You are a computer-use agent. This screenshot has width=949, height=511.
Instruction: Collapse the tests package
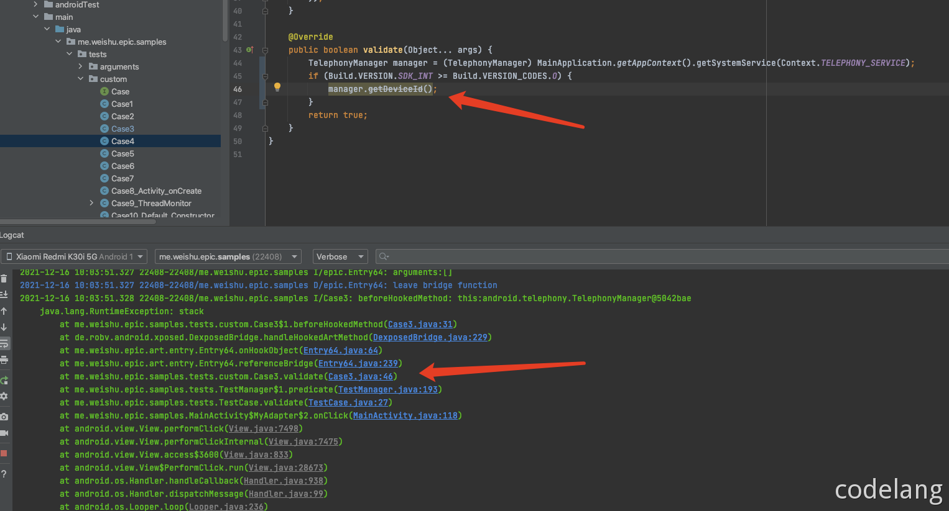70,54
